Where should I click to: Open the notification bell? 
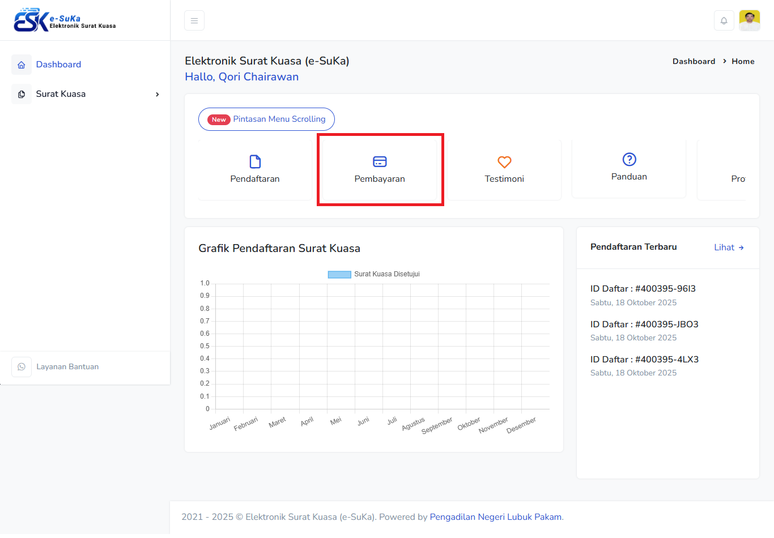(724, 21)
